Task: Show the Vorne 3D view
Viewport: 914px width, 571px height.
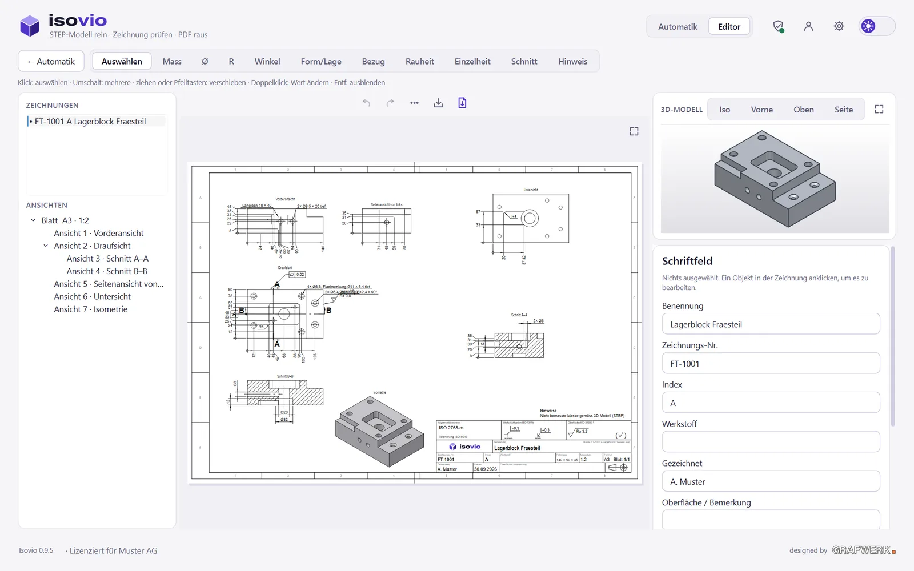Action: [x=761, y=110]
